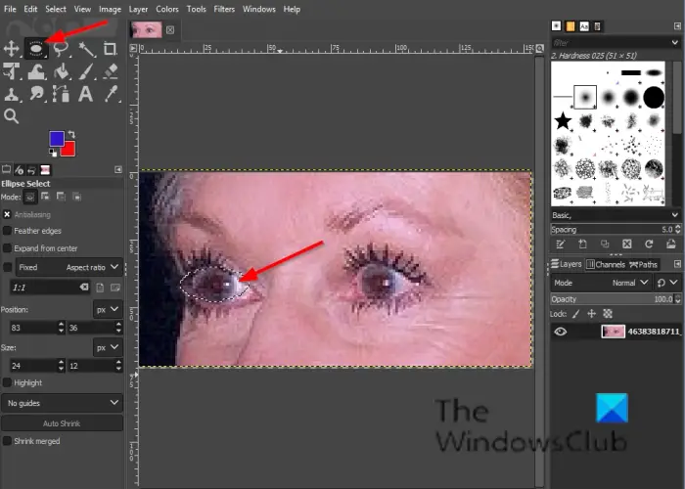Click the 1:1 aspect ratio field
The image size is (685, 489).
tap(44, 288)
